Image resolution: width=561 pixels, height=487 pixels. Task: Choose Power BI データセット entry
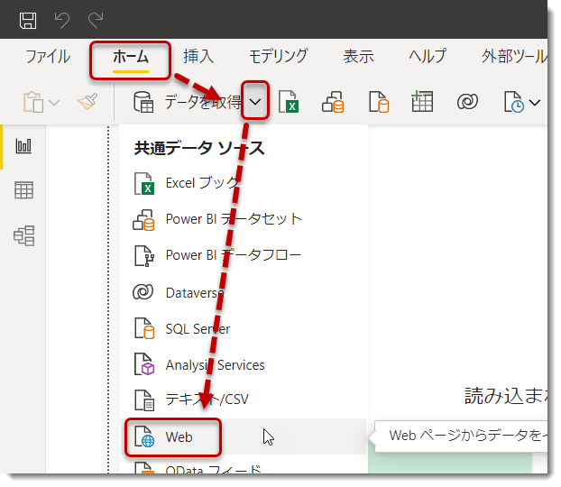click(243, 219)
